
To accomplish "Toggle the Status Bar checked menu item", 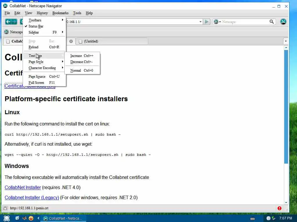I will [x=44, y=26].
